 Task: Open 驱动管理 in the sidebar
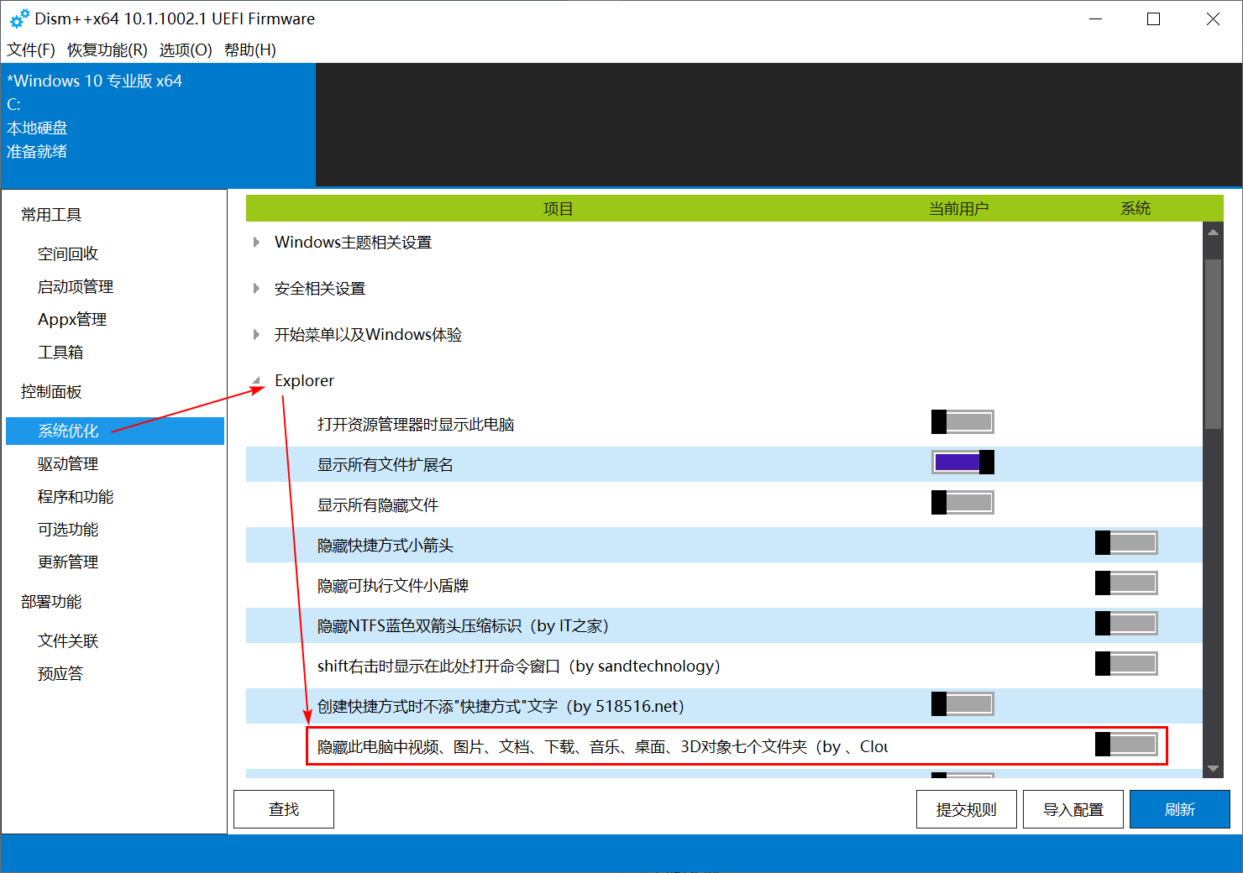(68, 463)
